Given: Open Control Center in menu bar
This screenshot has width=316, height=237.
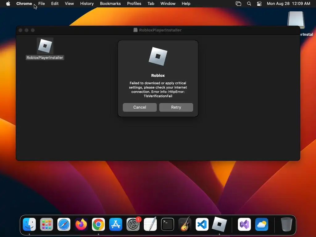Looking at the screenshot, I should [x=259, y=4].
